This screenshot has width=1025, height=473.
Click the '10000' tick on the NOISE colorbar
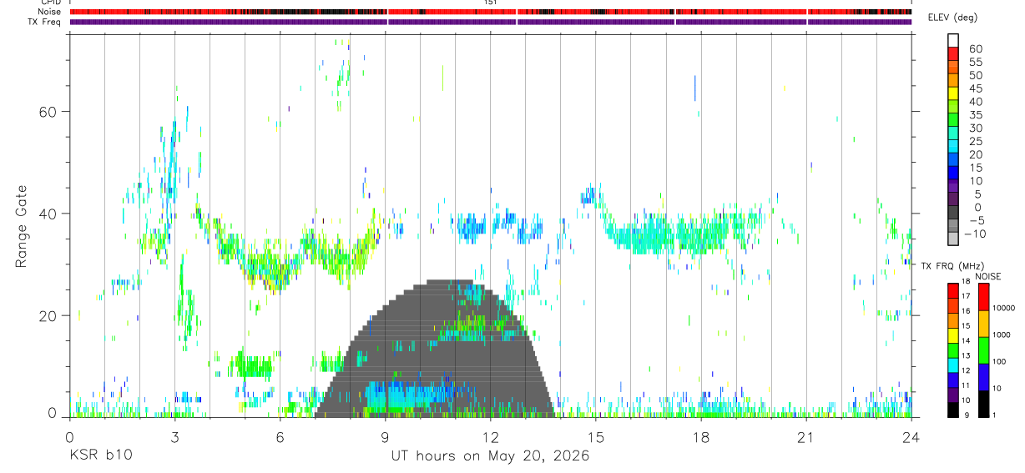click(1002, 308)
